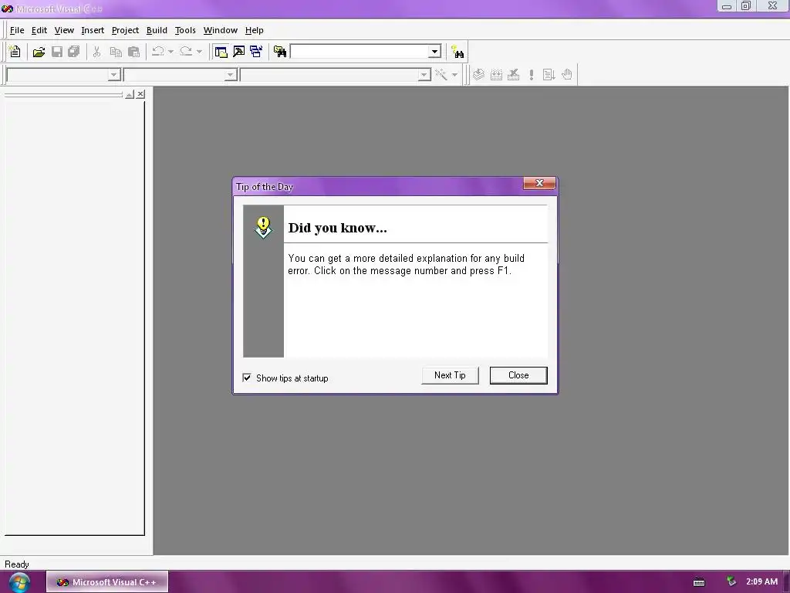790x593 pixels.
Task: Click Microsoft Visual C++ taskbar button
Action: (107, 582)
